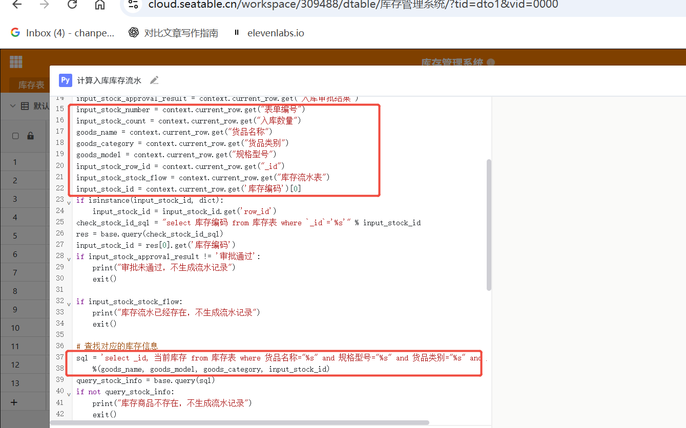
Task: Click the blue Py script icon
Action: pyautogui.click(x=66, y=80)
